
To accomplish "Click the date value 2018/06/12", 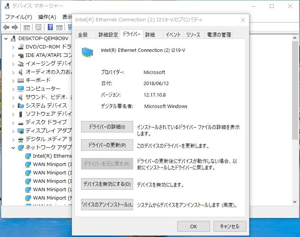I will click(x=156, y=83).
